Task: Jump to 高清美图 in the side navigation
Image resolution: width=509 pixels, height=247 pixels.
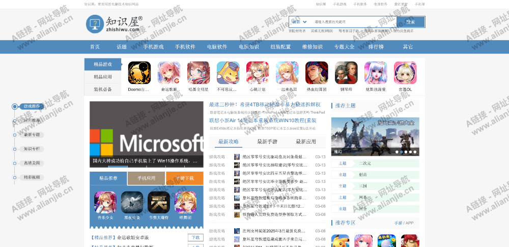Action: coord(32,163)
